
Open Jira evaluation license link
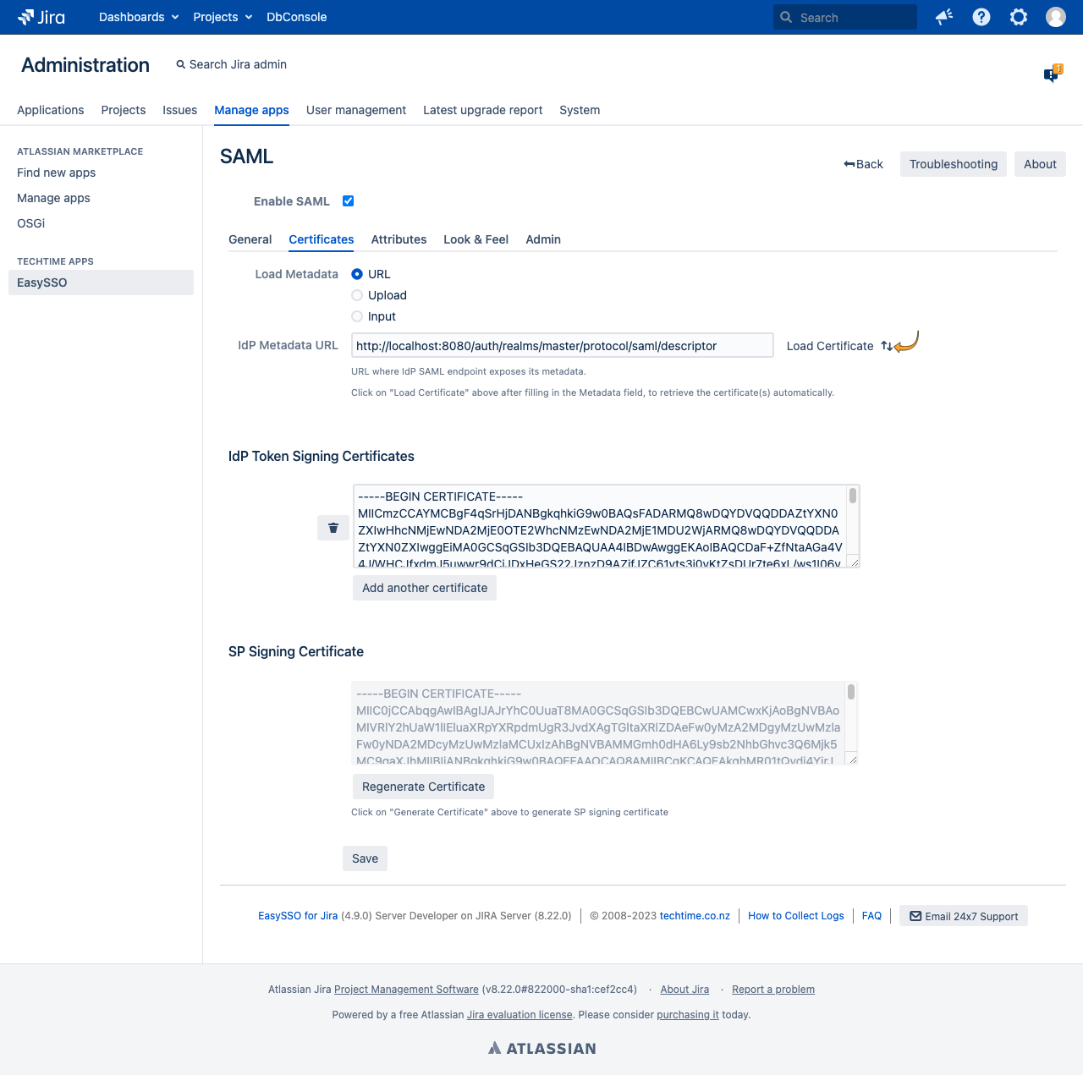coord(520,1015)
